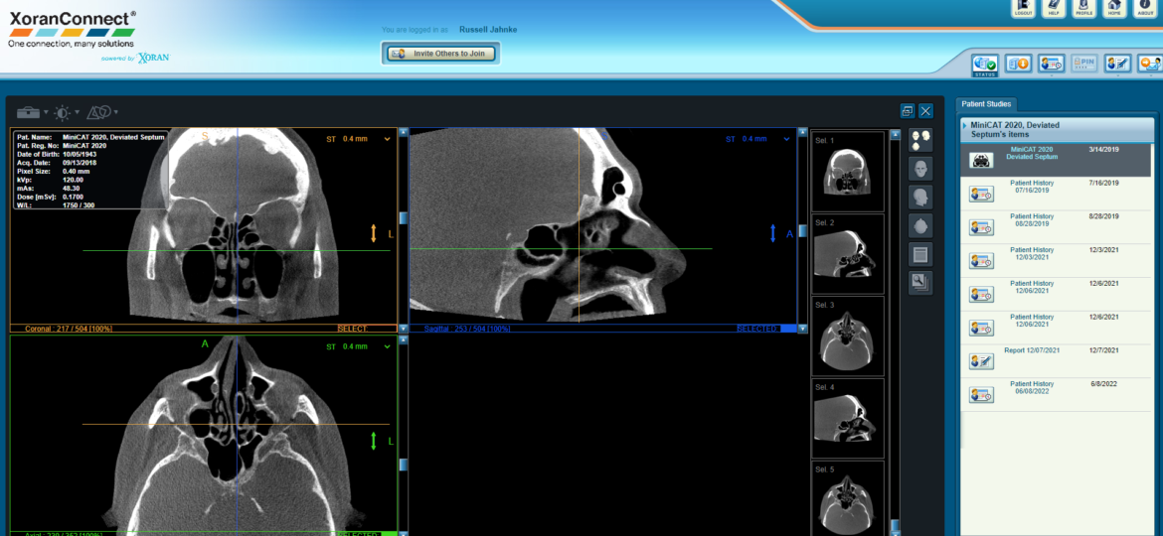The height and width of the screenshot is (536, 1163).
Task: Expand coronal slice thickness ST chevron
Action: [387, 139]
